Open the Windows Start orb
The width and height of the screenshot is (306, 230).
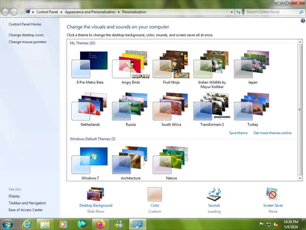7,224
